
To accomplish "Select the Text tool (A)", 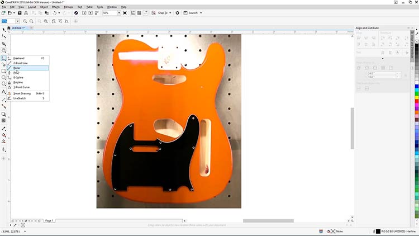I will click(3, 92).
